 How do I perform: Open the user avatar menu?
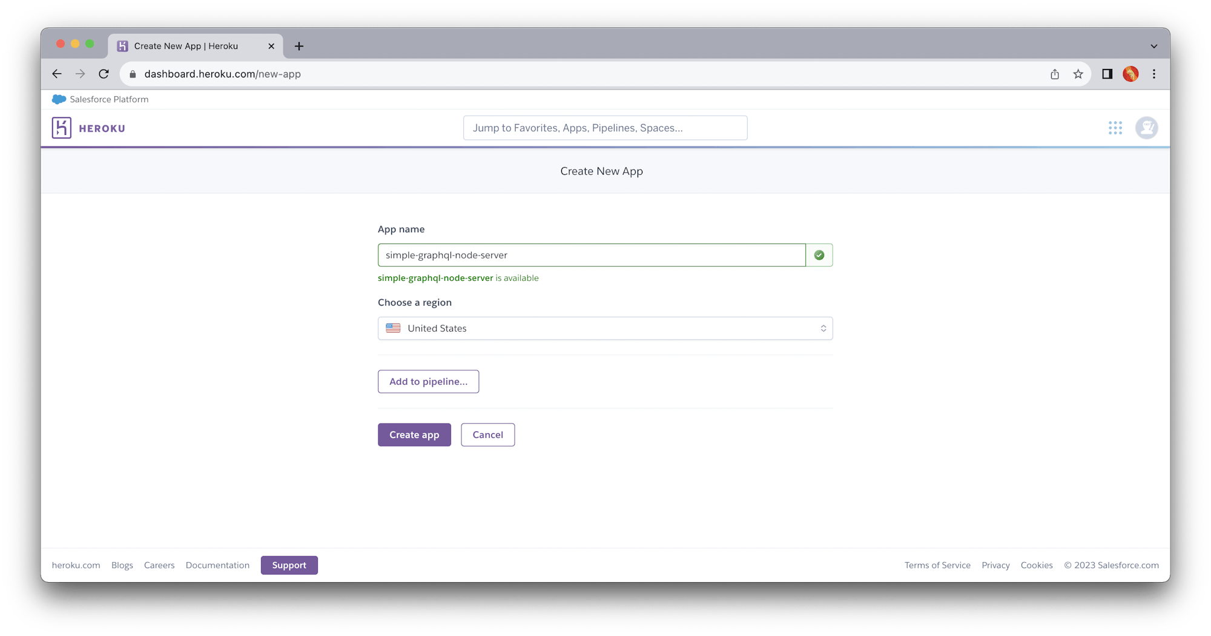[1146, 128]
